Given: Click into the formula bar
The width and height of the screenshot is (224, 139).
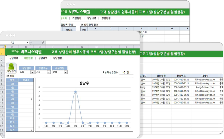Looking at the screenshot, I should (x=92, y=42).
